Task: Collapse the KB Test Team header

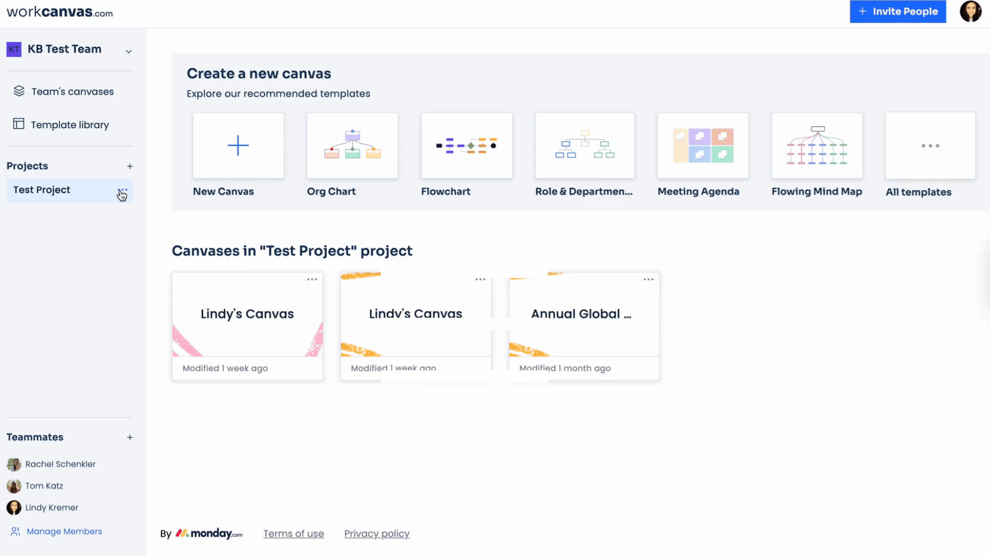Action: pyautogui.click(x=128, y=51)
